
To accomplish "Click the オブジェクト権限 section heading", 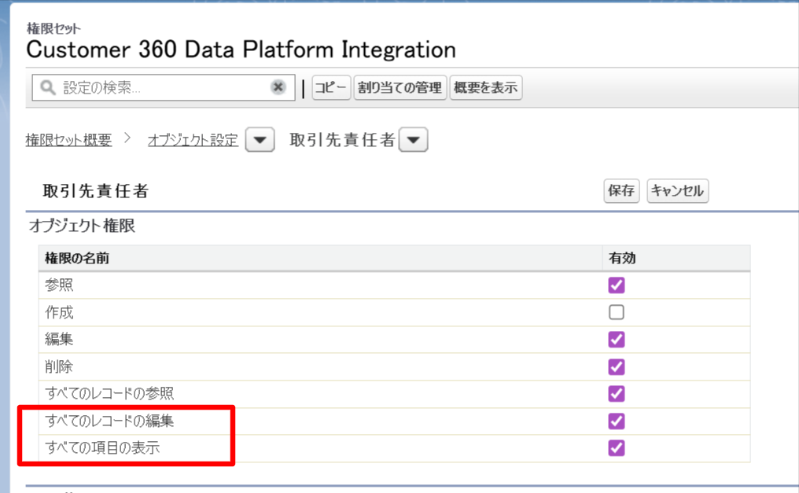I will [82, 226].
